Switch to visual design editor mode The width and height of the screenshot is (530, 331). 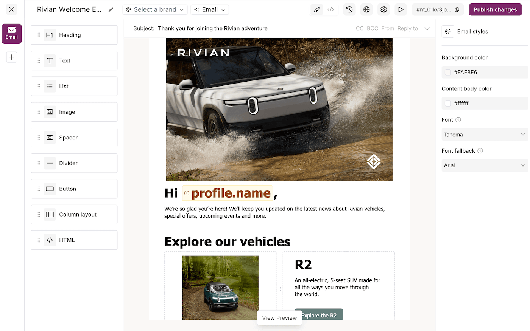[317, 9]
